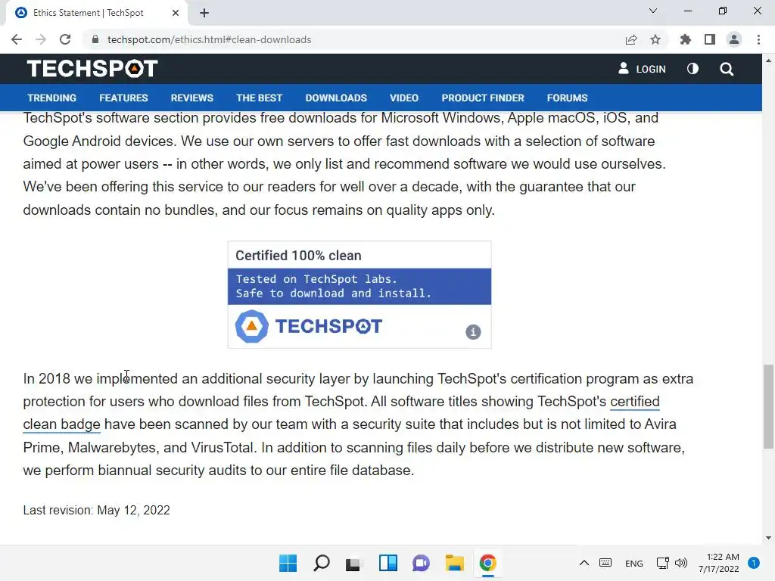Open the Chrome three-dot menu
The height and width of the screenshot is (581, 775).
[758, 39]
